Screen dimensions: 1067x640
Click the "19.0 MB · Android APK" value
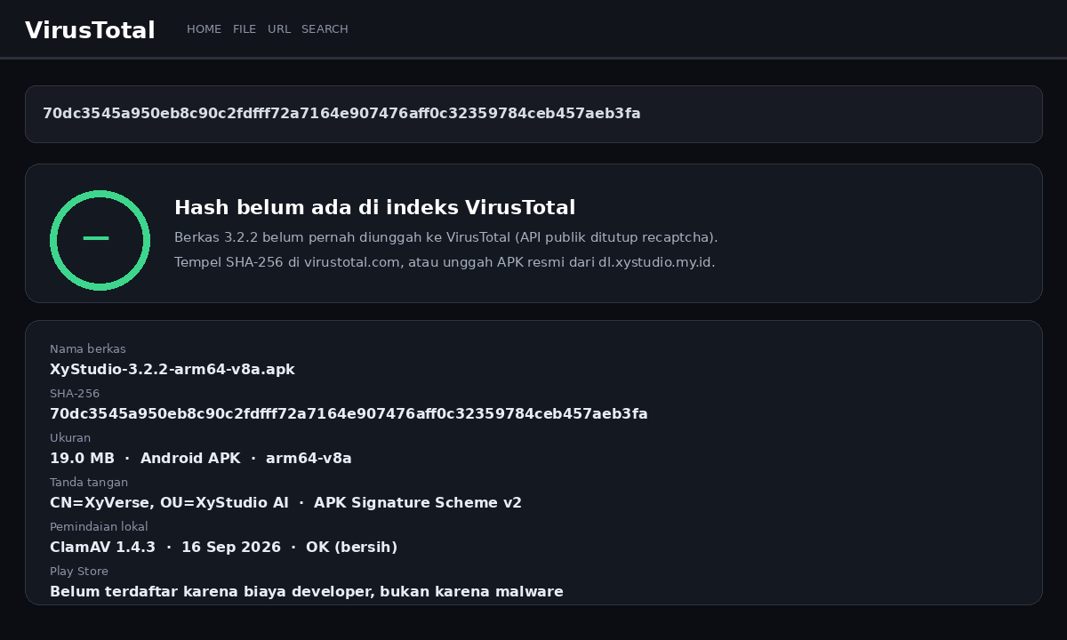tap(201, 459)
